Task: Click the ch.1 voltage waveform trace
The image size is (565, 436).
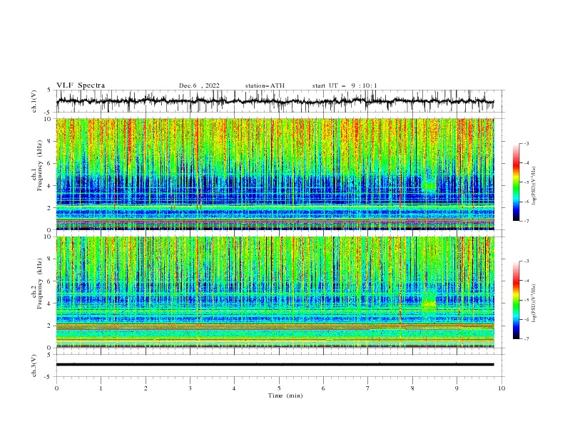Action: coord(275,101)
